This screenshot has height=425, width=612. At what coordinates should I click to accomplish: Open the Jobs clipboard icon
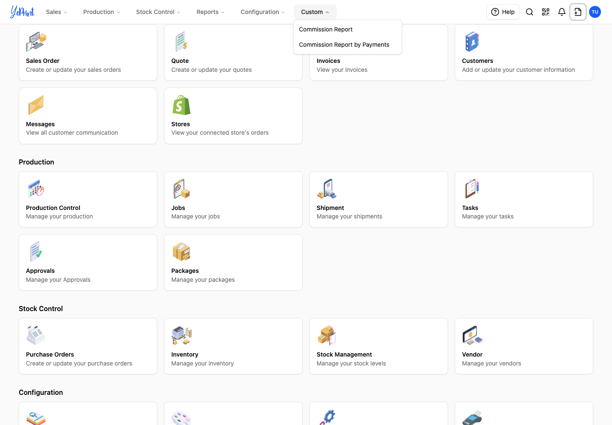181,189
